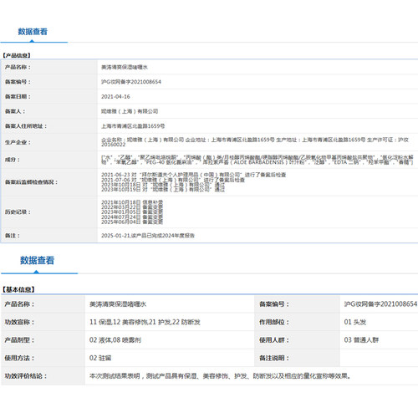Image resolution: width=418 pixels, height=418 pixels.
Task: Click the 成分 ingredients list text
Action: (257, 160)
